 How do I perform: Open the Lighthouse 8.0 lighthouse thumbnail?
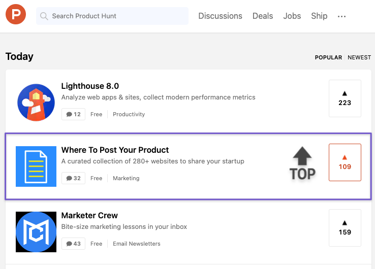(x=36, y=103)
